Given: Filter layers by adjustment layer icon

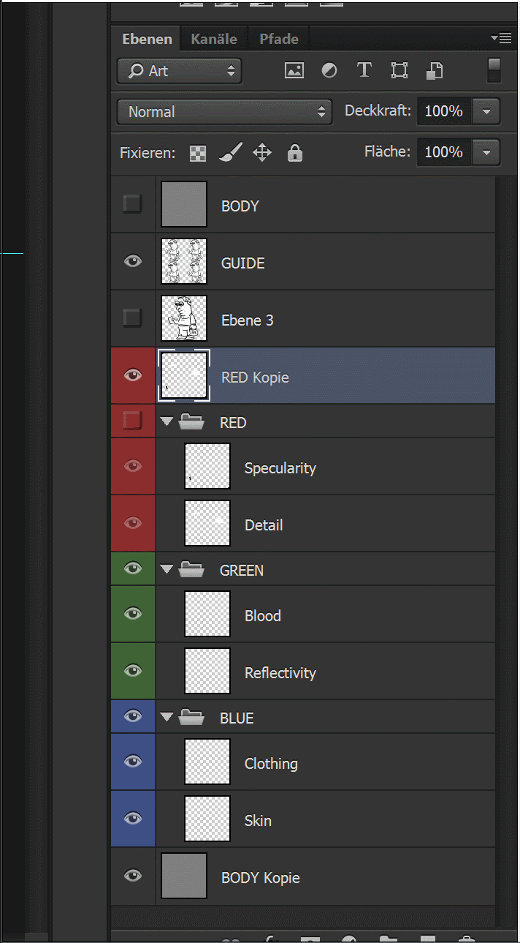Looking at the screenshot, I should [x=329, y=71].
